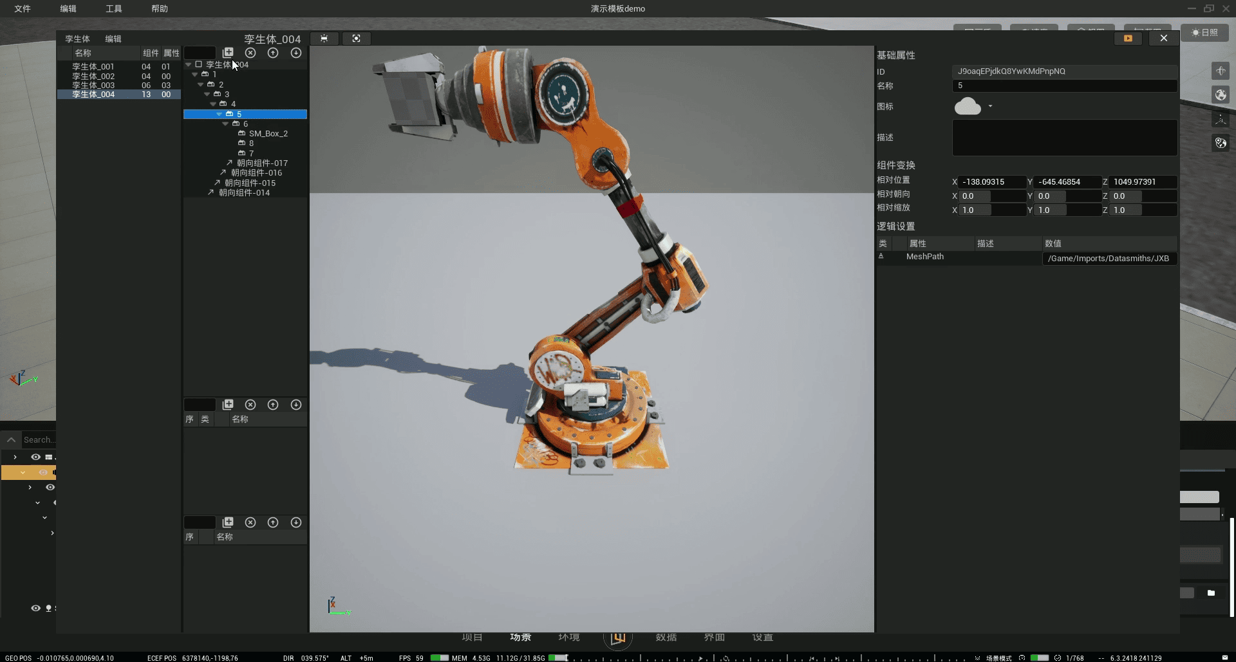Click the 日照 sunlight button
Viewport: 1236px width, 662px height.
click(x=1204, y=32)
